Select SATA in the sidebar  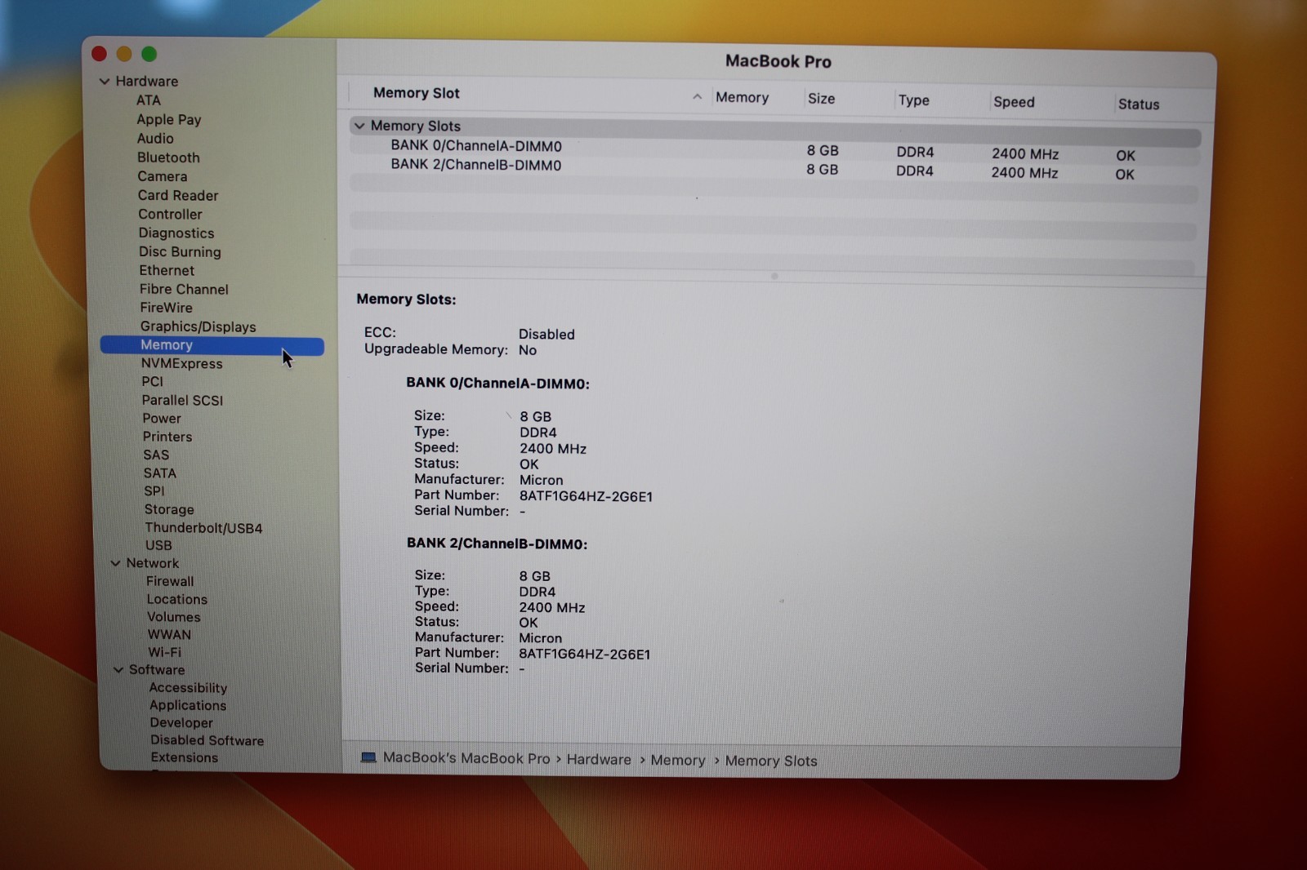pyautogui.click(x=160, y=473)
